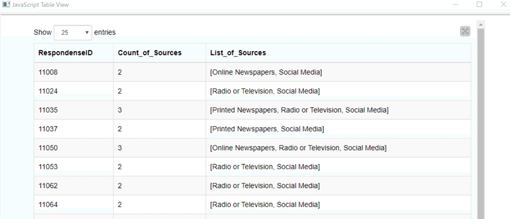Click "[Online Newspapers, Radio or Television, Social Media]" cell

(338, 148)
